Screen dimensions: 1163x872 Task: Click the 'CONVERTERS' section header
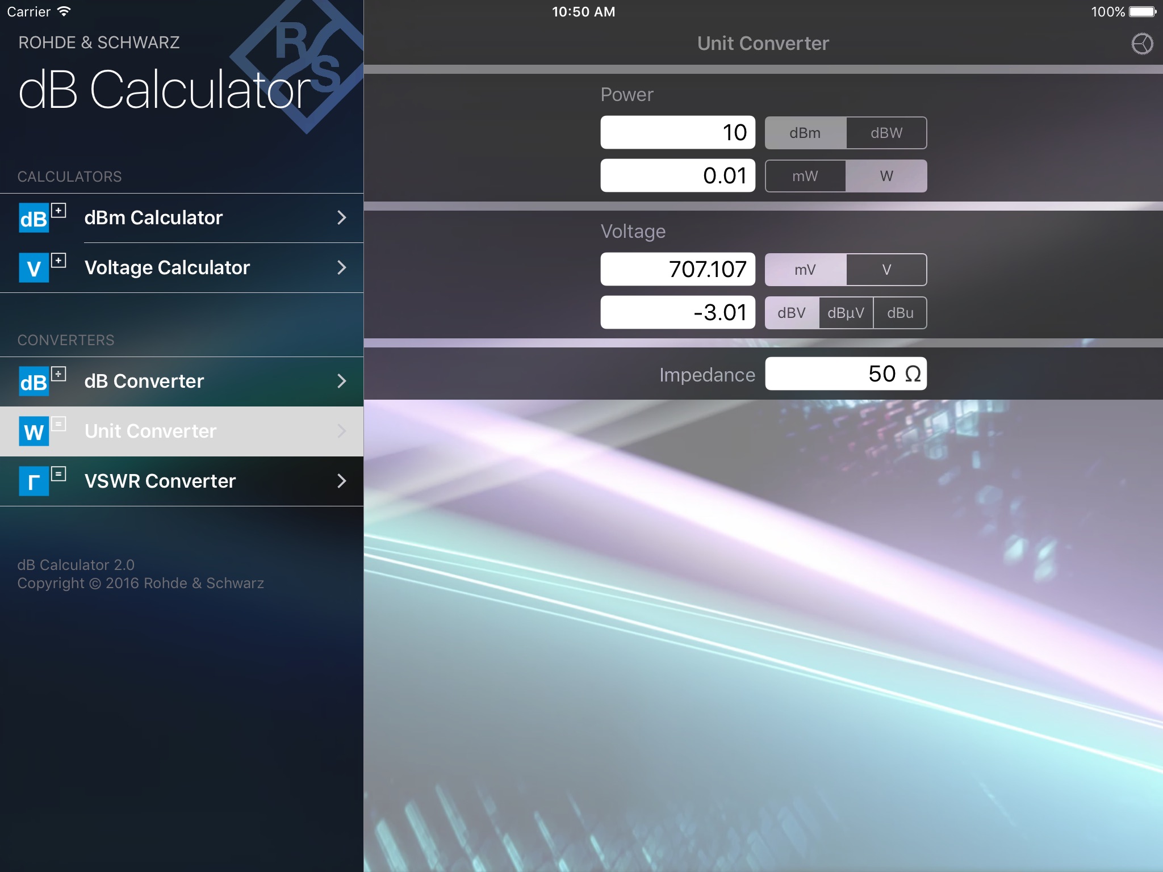coord(66,340)
